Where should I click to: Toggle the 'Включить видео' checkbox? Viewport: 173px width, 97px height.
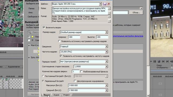pyautogui.click(x=44, y=27)
